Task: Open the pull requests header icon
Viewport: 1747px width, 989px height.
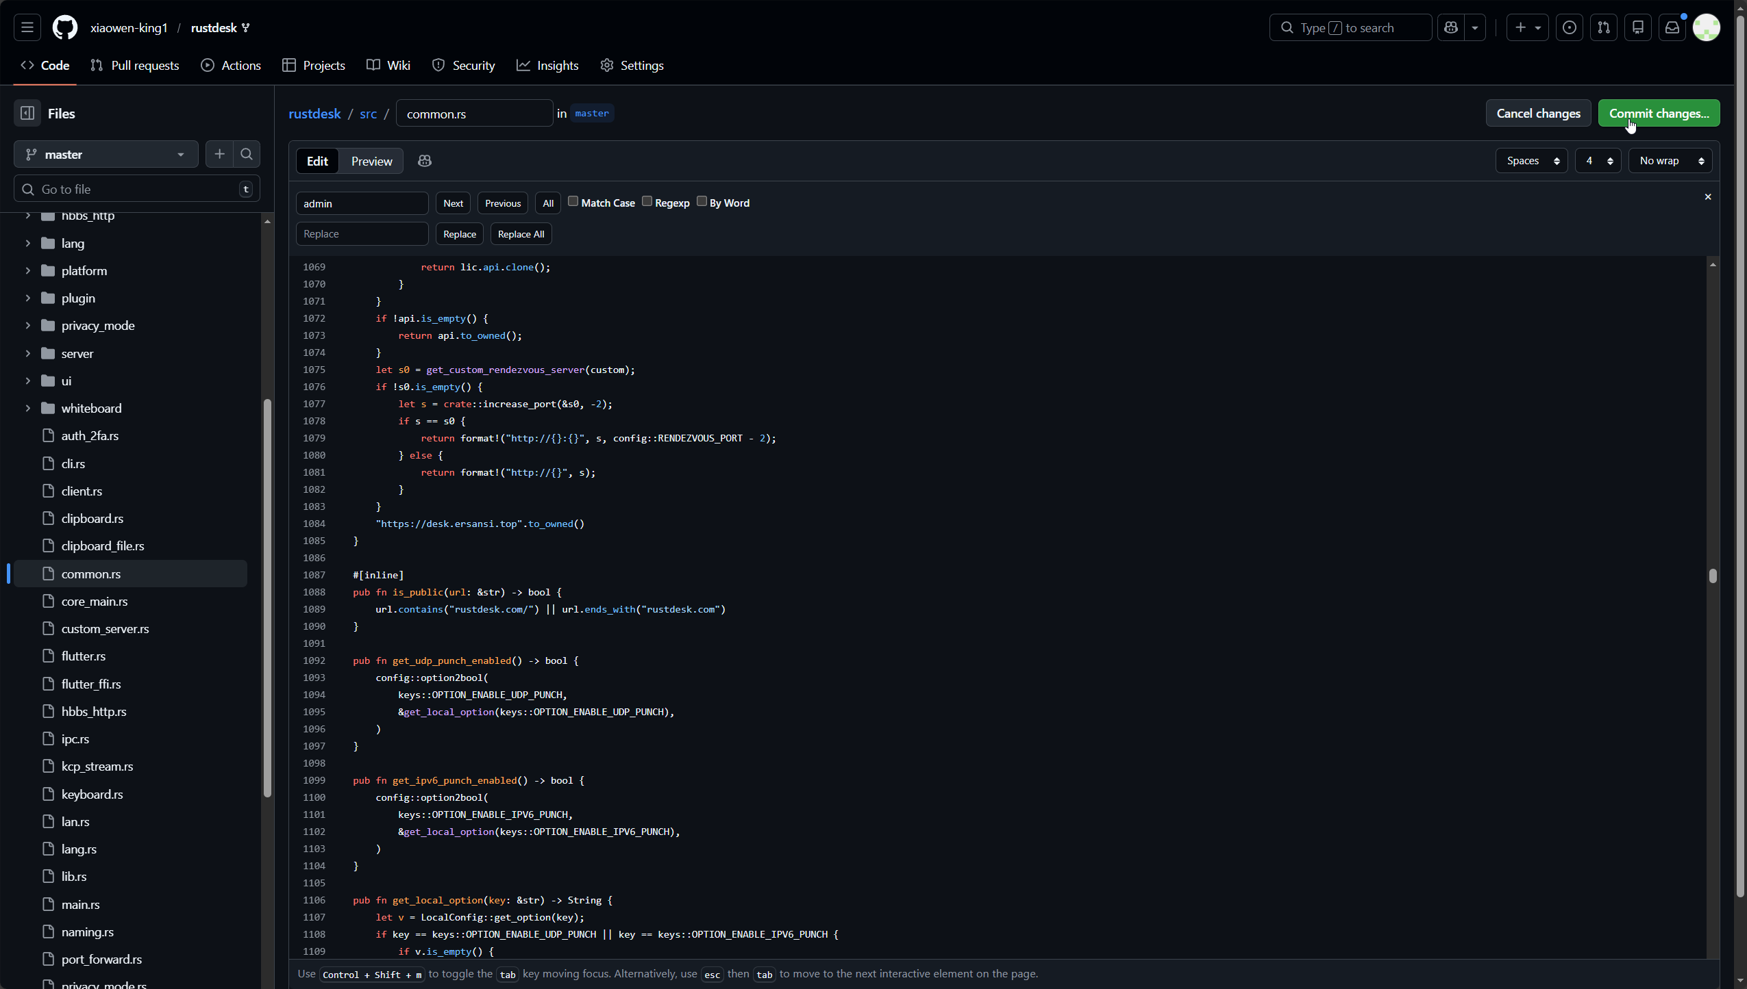Action: (x=1604, y=27)
